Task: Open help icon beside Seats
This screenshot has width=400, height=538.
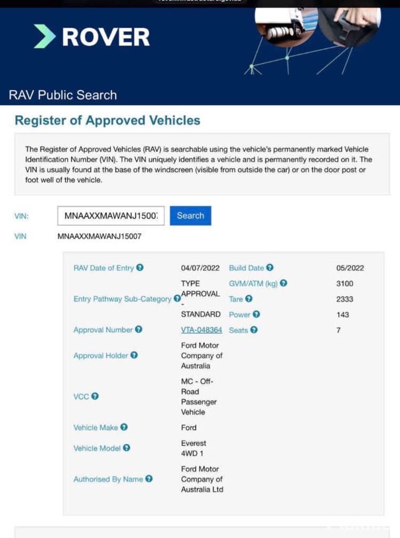Action: click(254, 330)
